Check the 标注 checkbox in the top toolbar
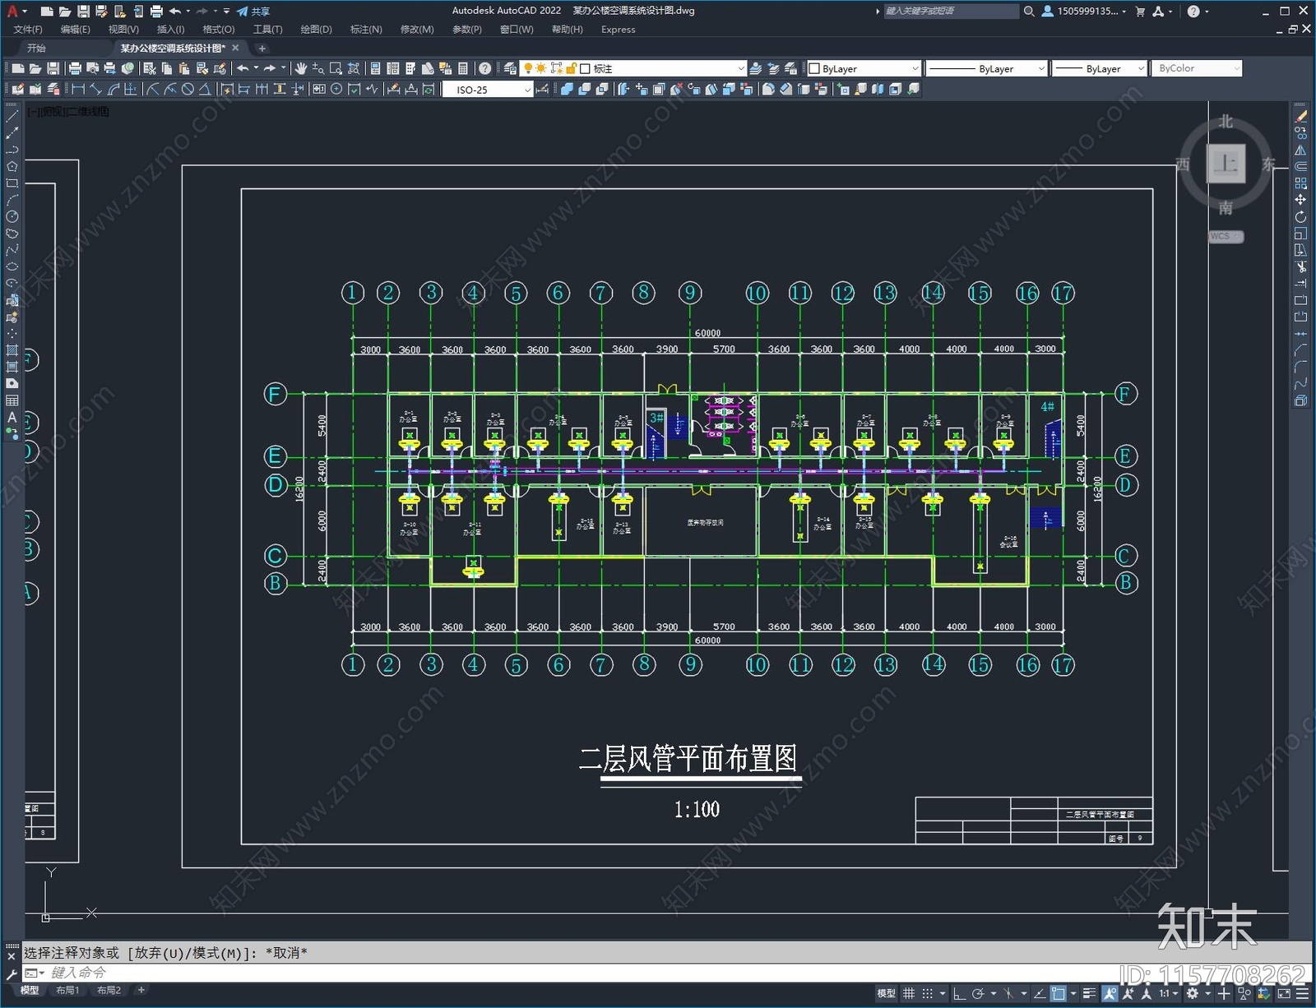 [x=586, y=67]
